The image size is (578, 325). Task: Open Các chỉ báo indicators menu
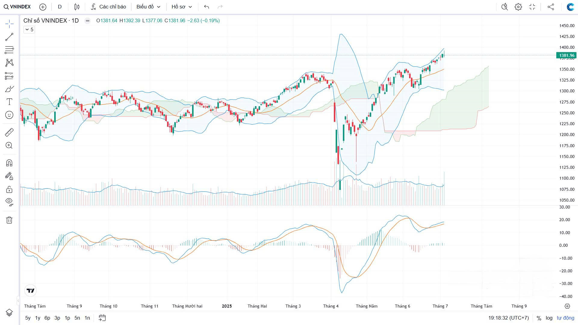click(109, 7)
